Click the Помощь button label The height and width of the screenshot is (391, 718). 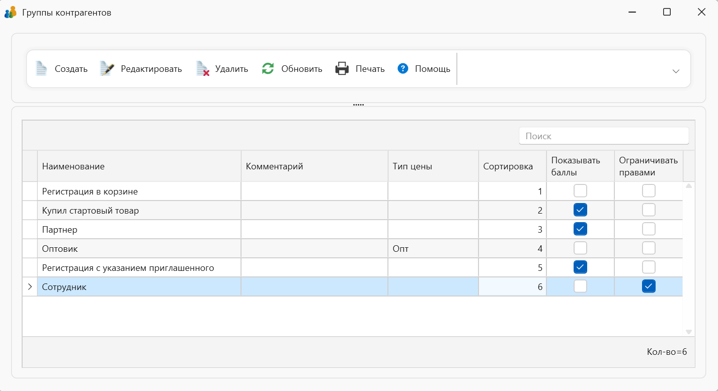(433, 69)
